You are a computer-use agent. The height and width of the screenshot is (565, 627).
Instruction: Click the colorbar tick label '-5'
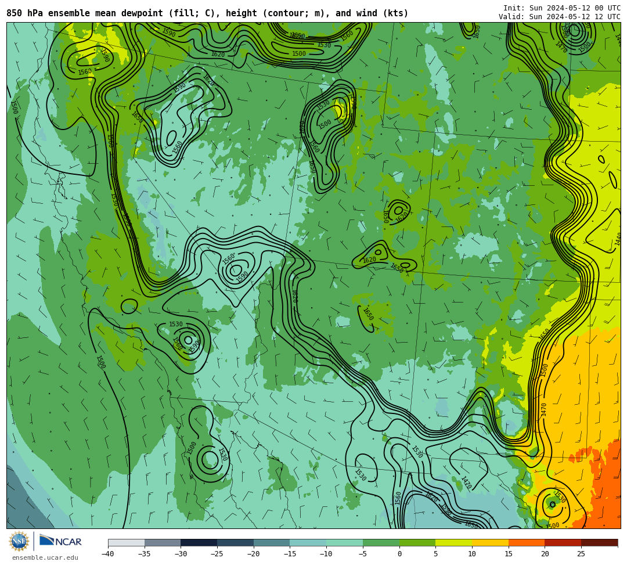pos(363,554)
